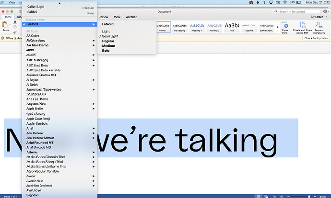Open the Paste options dropdown arrow
331x198 pixels.
(10, 24)
